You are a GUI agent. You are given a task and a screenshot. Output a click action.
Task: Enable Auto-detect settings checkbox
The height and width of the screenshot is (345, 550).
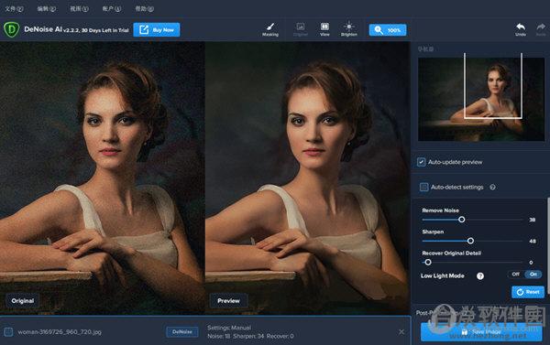[x=423, y=187]
